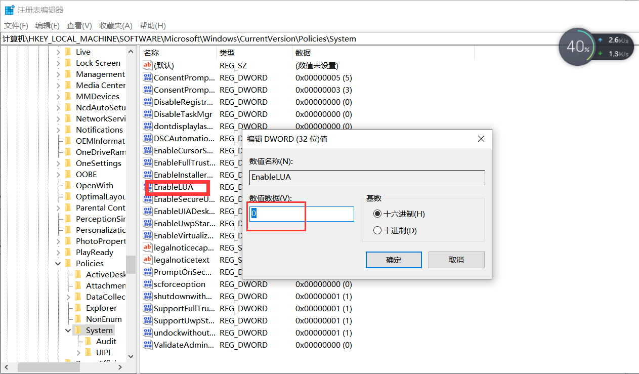The width and height of the screenshot is (639, 374).
Task: Click the legalnoticetext string icon
Action: pos(148,260)
